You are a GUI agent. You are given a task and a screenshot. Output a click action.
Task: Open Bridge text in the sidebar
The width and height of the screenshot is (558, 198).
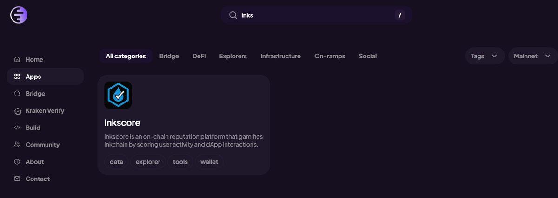point(35,94)
